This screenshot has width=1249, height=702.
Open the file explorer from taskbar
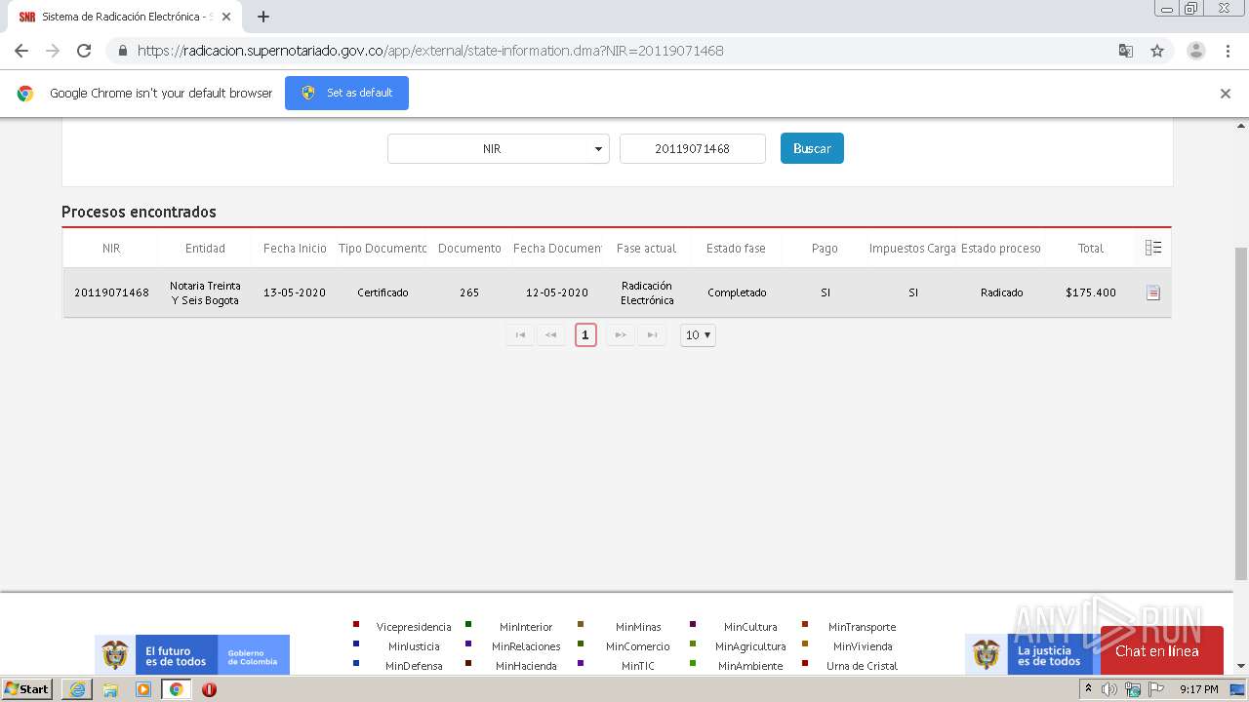(x=110, y=689)
